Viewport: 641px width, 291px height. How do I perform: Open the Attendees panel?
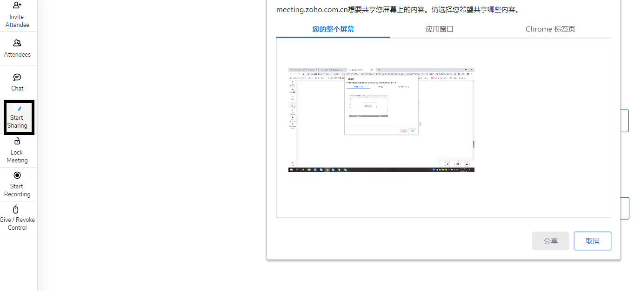coord(17,48)
